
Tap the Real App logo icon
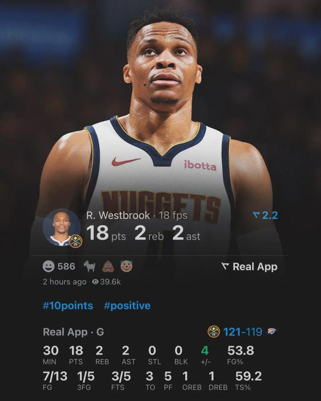coord(225,266)
